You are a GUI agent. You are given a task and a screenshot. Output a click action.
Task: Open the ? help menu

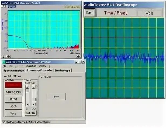point(50,66)
